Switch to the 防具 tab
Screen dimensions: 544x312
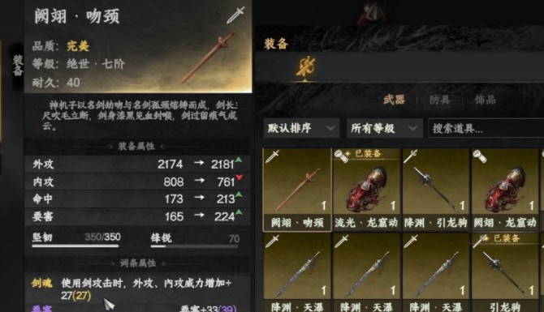coord(440,100)
